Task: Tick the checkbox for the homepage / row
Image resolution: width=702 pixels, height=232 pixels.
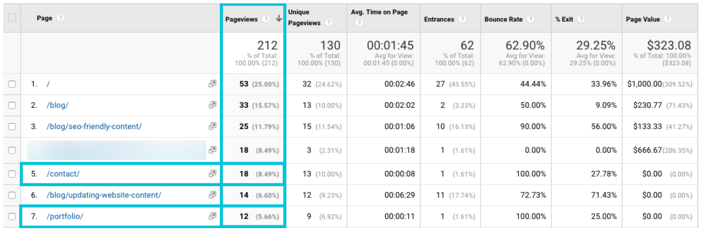Action: click(11, 84)
